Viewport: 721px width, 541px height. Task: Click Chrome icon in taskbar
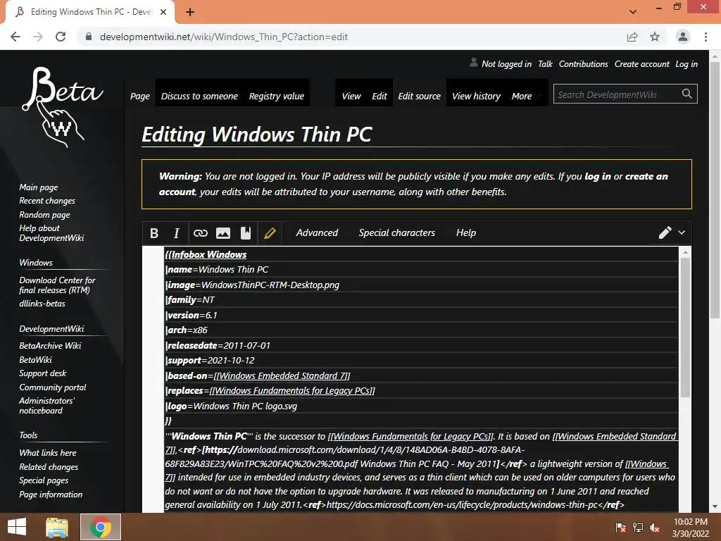point(101,527)
